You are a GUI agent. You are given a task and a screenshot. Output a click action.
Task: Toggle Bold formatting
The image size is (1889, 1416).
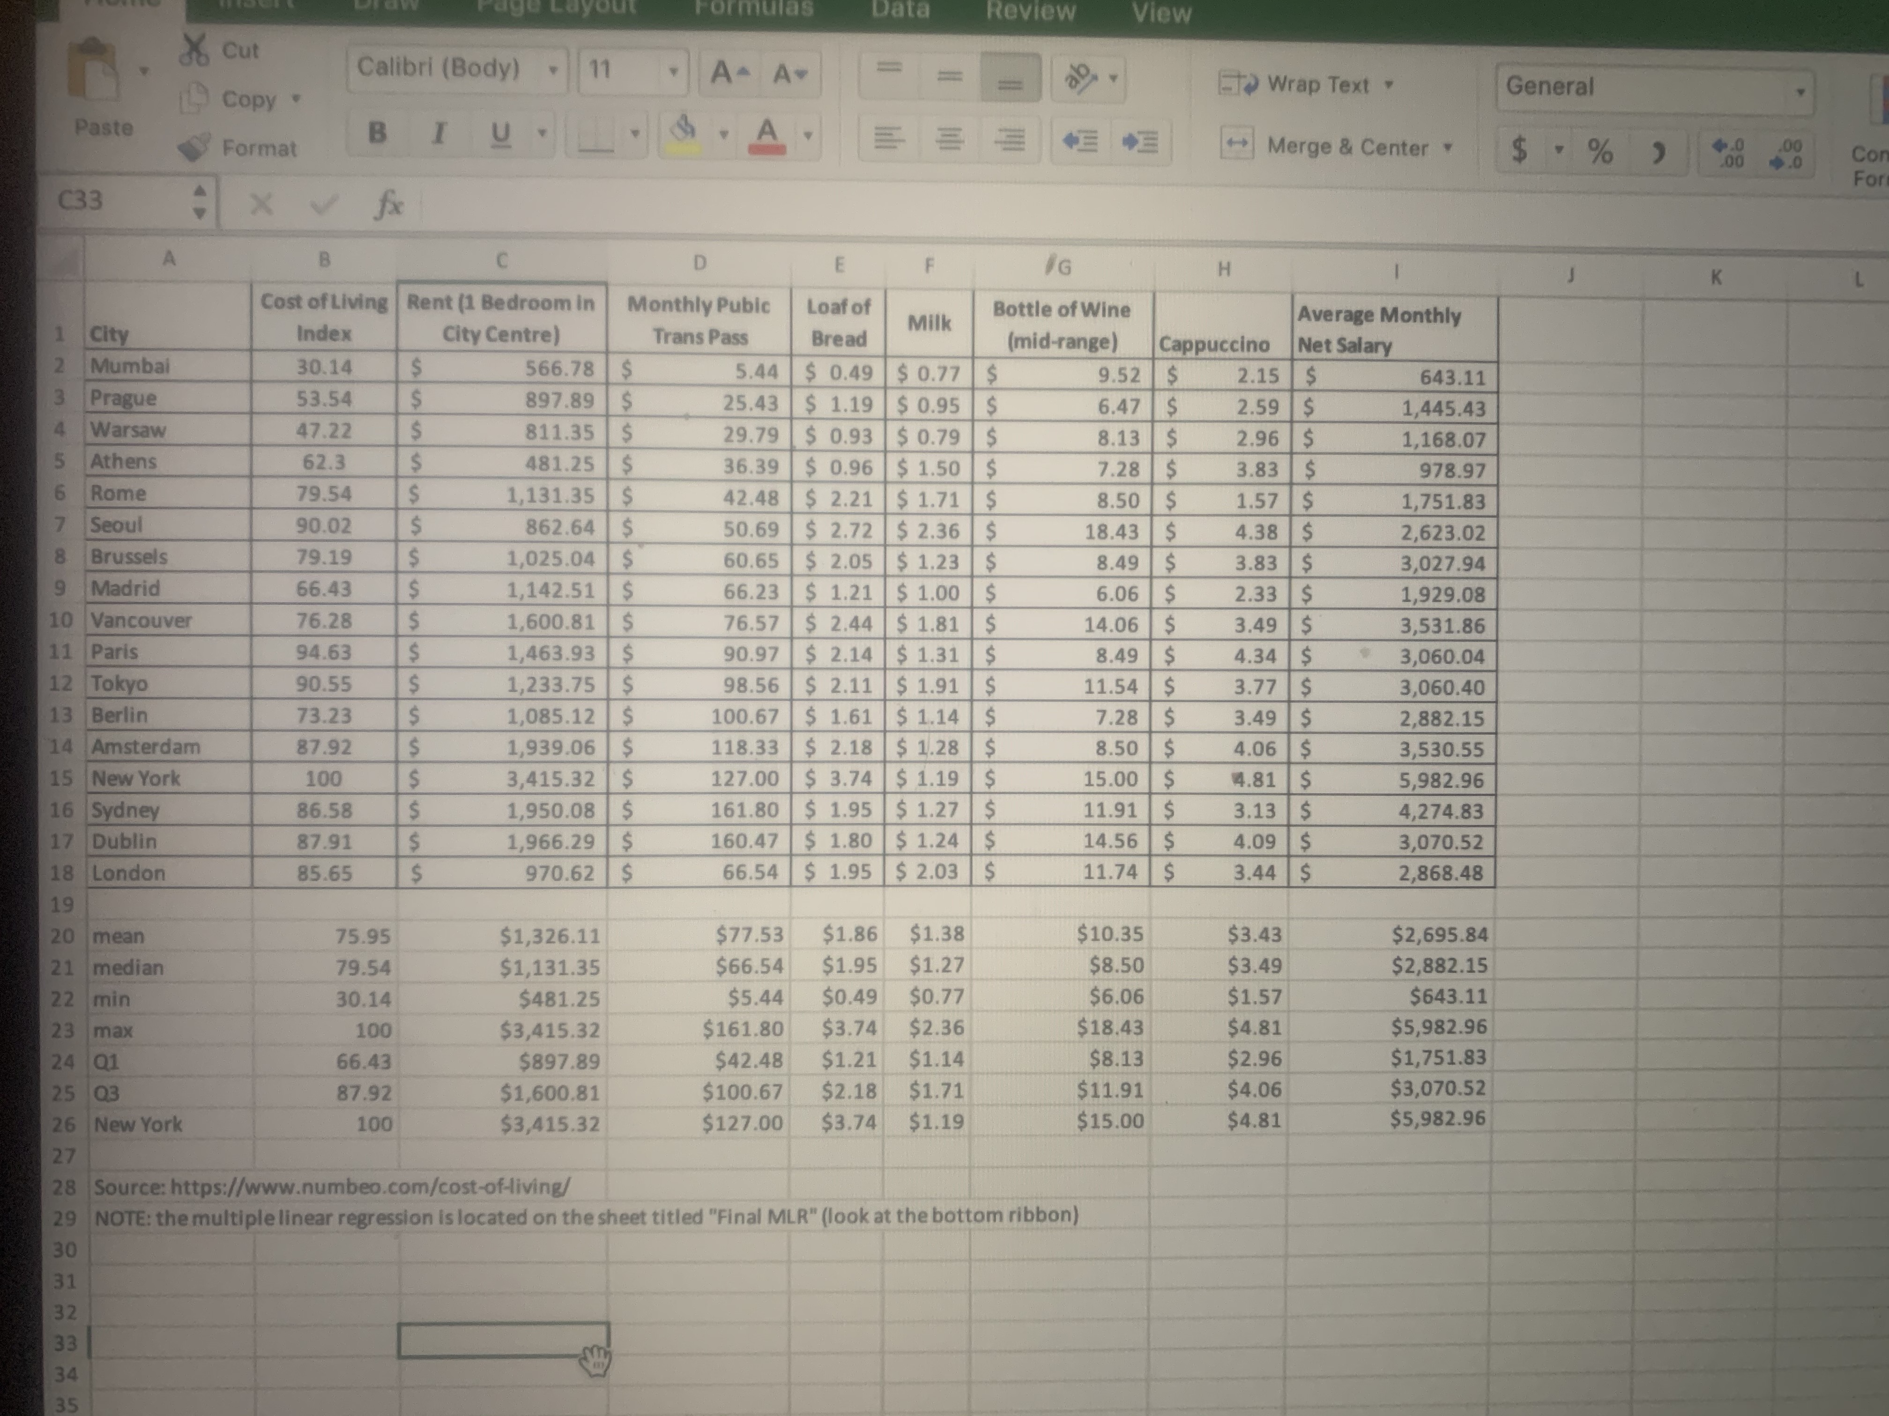(x=377, y=133)
